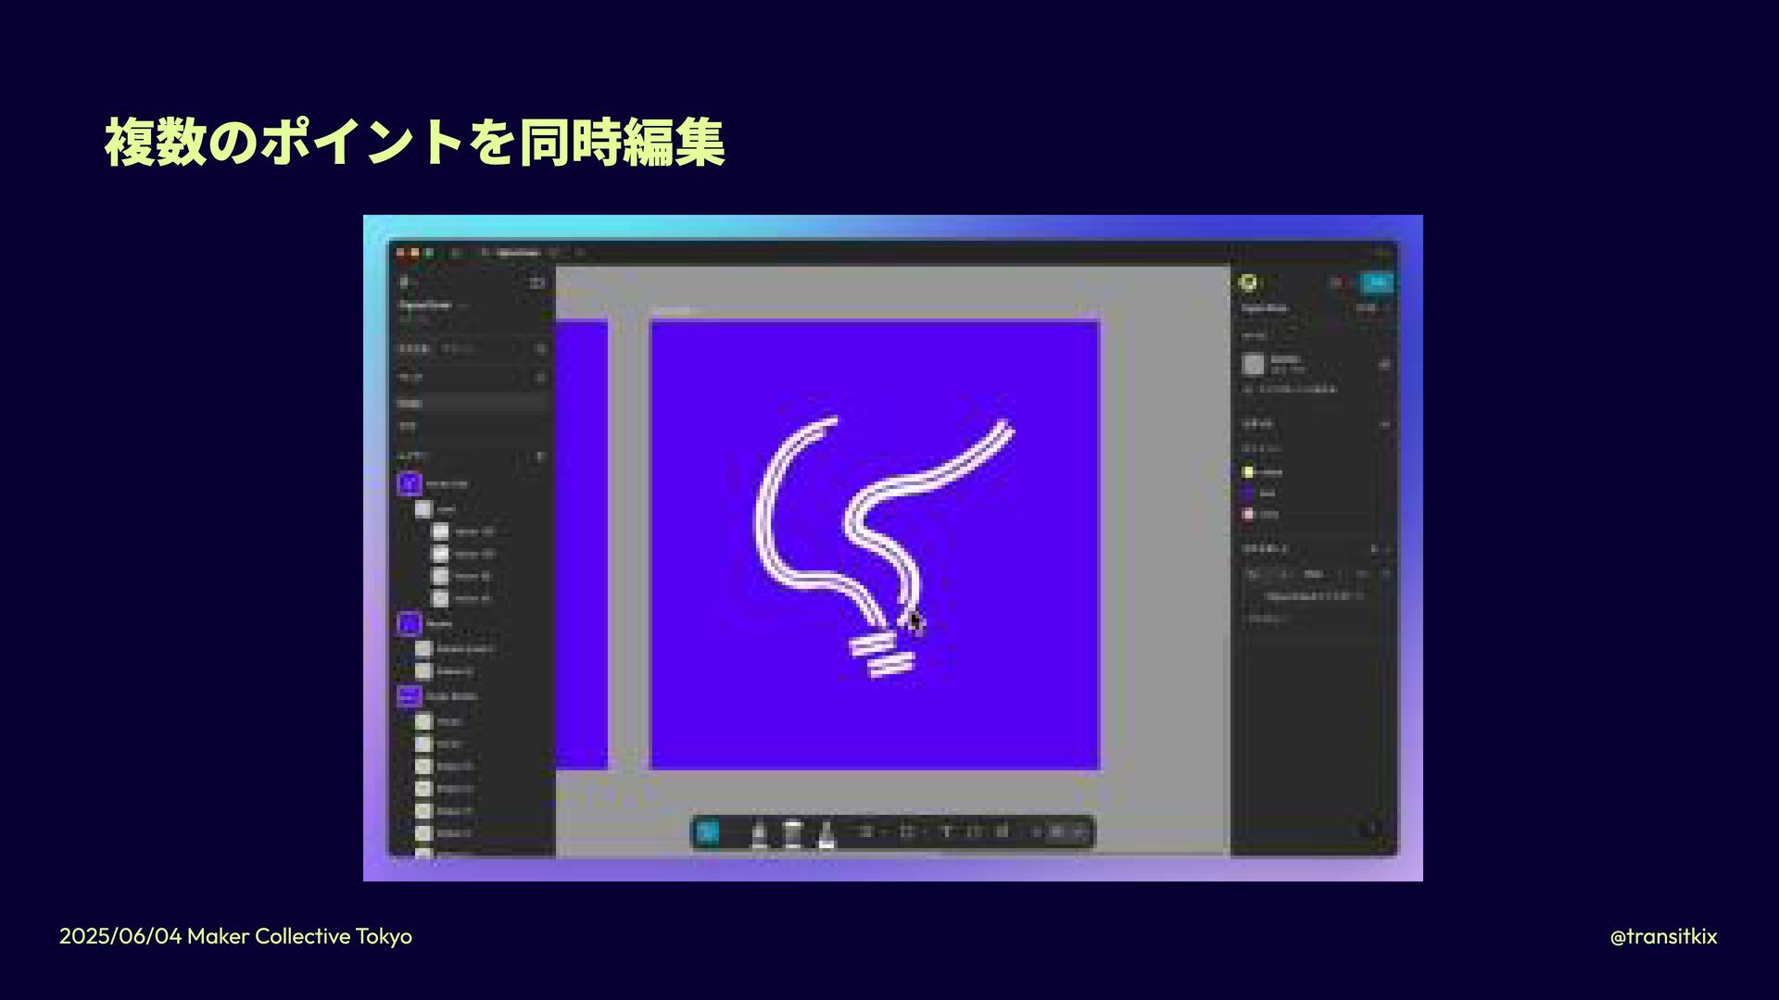The height and width of the screenshot is (1000, 1779).
Task: Click the sidebar collapse icon atop left panel
Action: click(537, 282)
